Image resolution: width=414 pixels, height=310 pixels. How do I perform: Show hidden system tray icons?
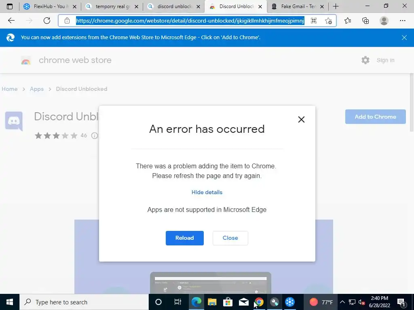[342, 302]
